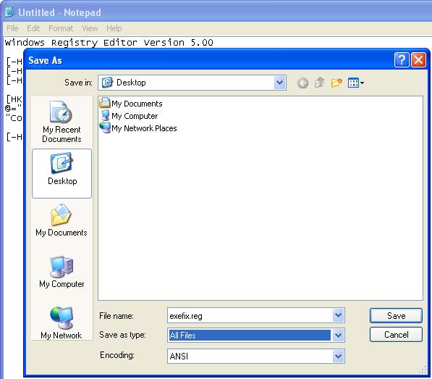Expand the Save in location dropdown

[279, 83]
